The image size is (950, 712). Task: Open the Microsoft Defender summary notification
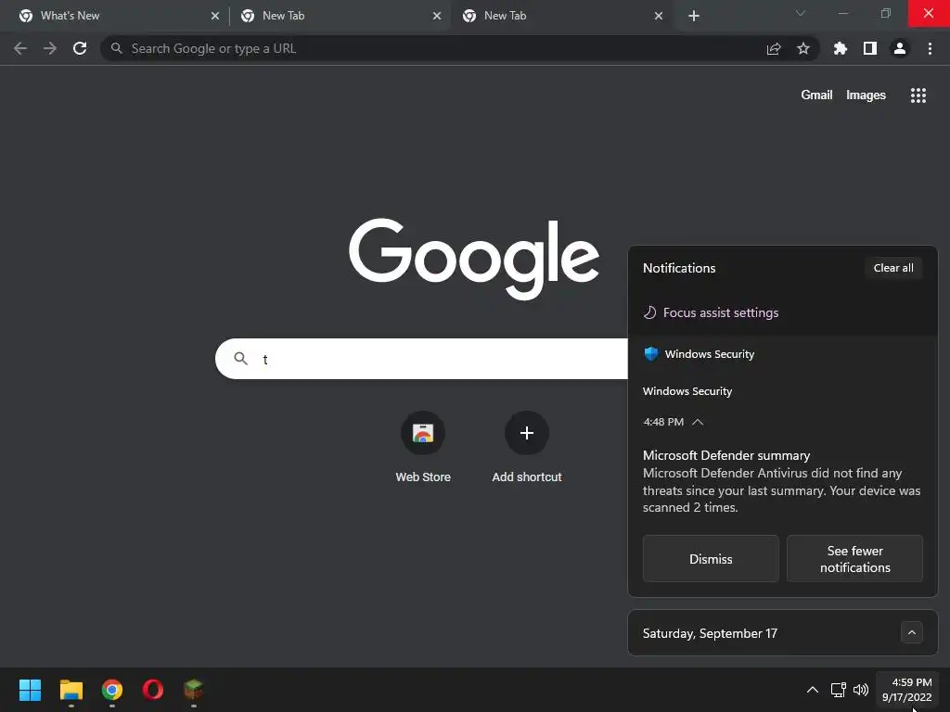click(781, 481)
